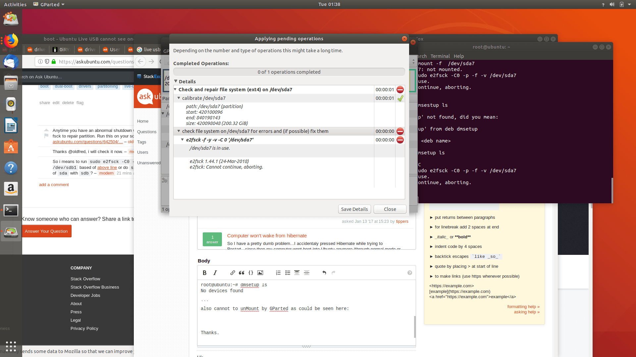Click blockquote icon in editor toolbar
This screenshot has width=636, height=357.
click(241, 273)
